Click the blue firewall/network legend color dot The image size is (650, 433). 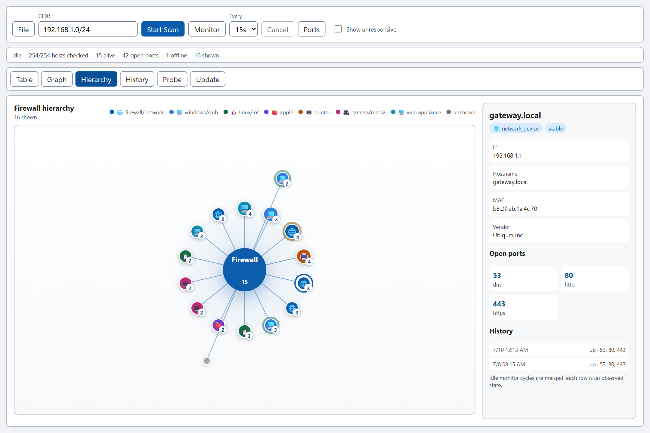pos(112,112)
